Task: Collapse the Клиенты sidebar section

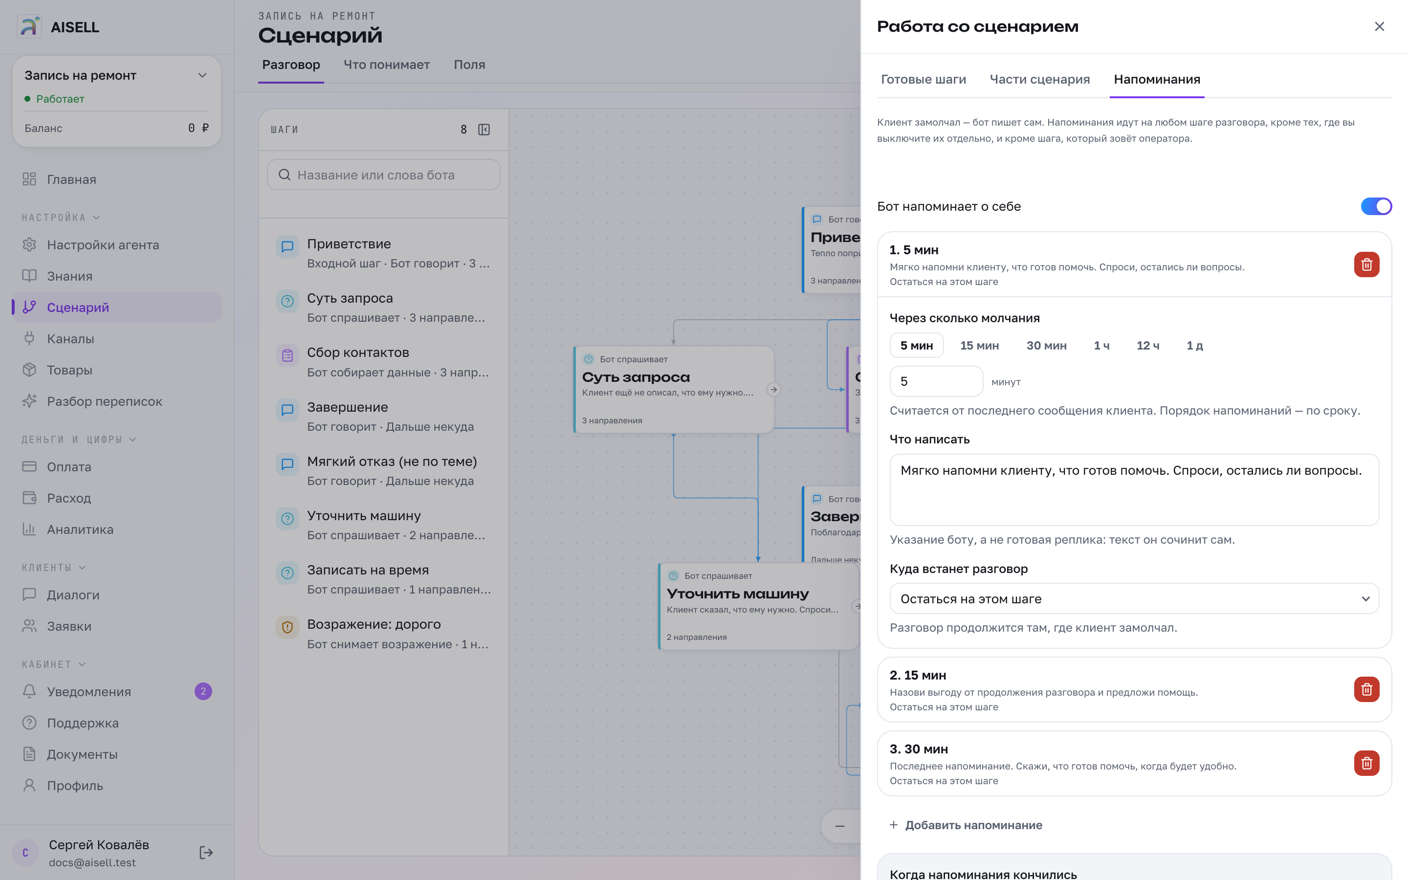Action: coord(54,568)
